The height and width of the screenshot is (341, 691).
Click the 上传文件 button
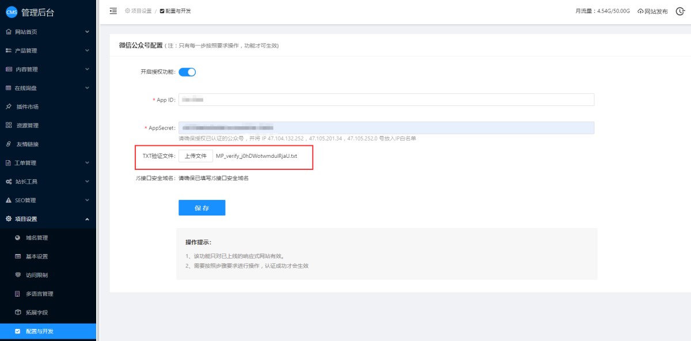(196, 156)
